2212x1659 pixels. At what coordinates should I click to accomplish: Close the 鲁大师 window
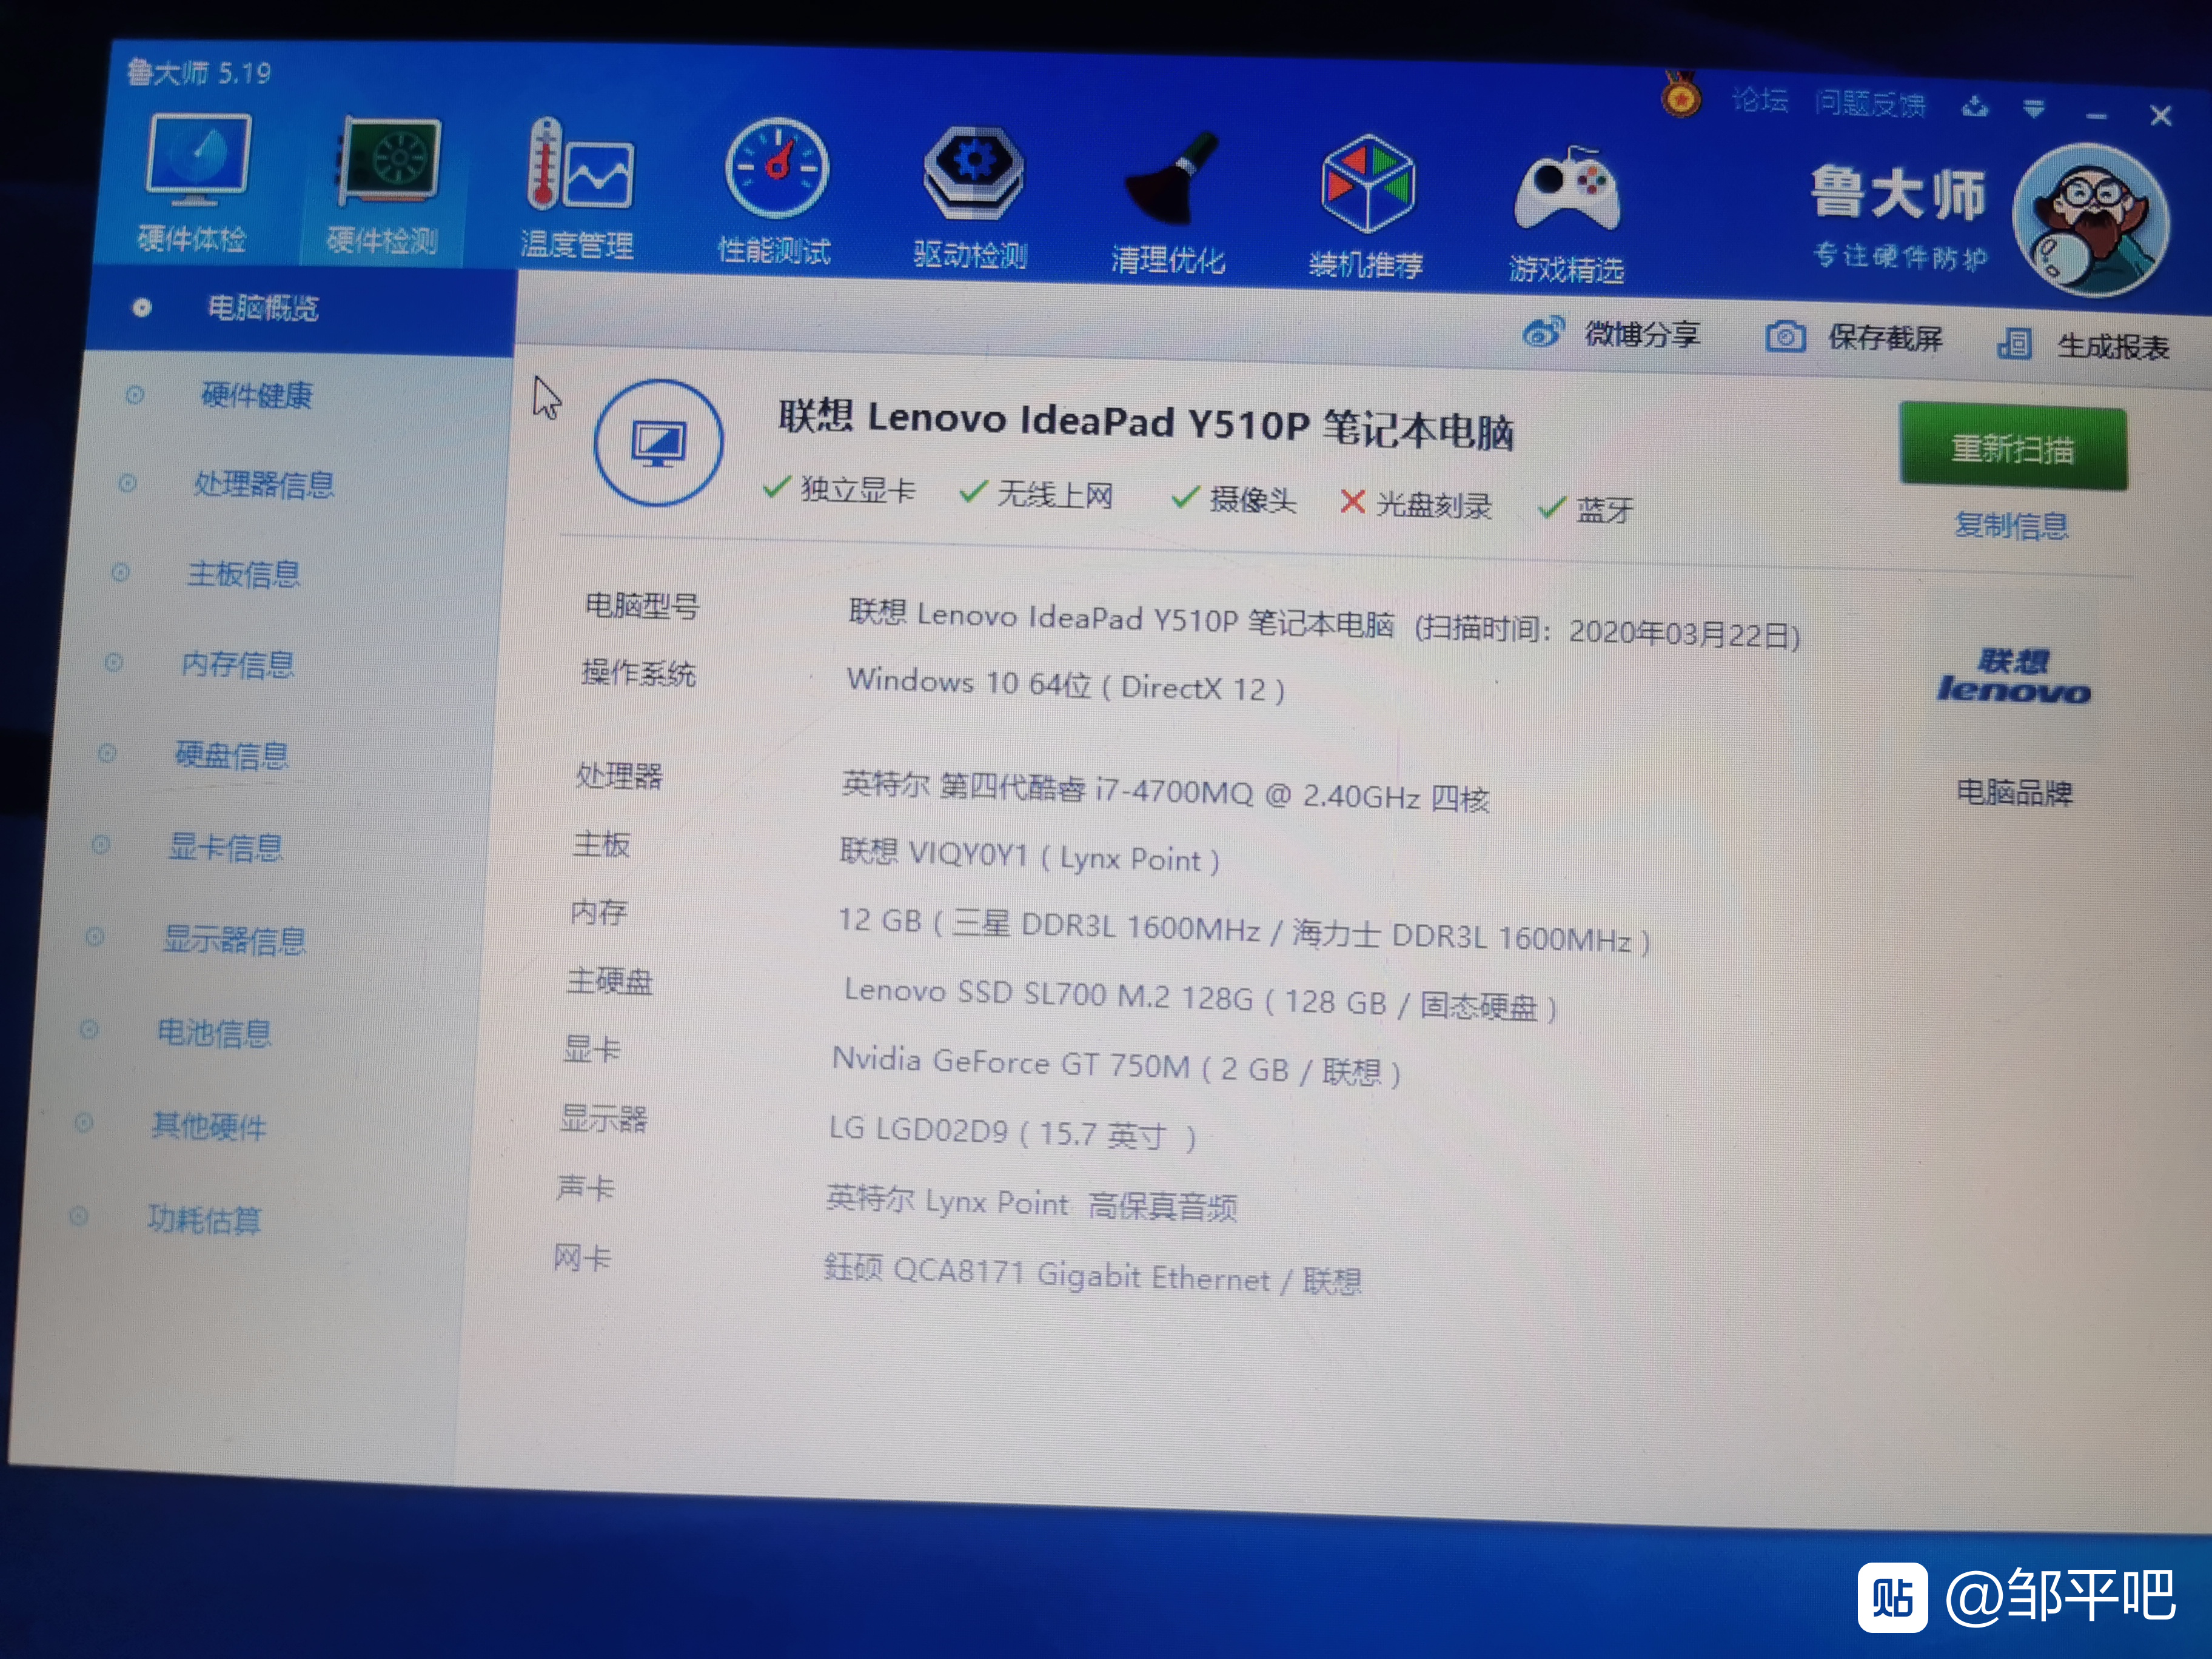[2160, 116]
